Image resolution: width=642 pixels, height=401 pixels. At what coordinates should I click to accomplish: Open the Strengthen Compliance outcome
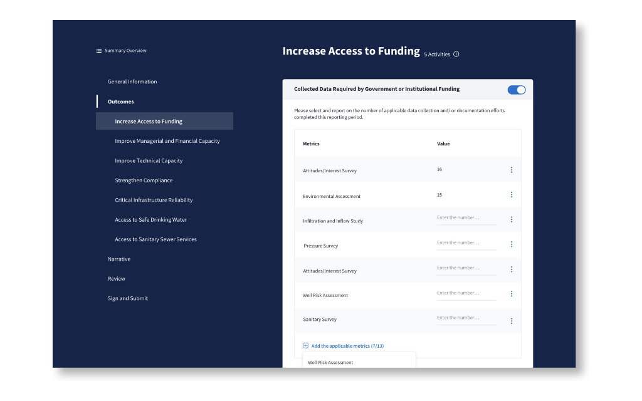(144, 180)
